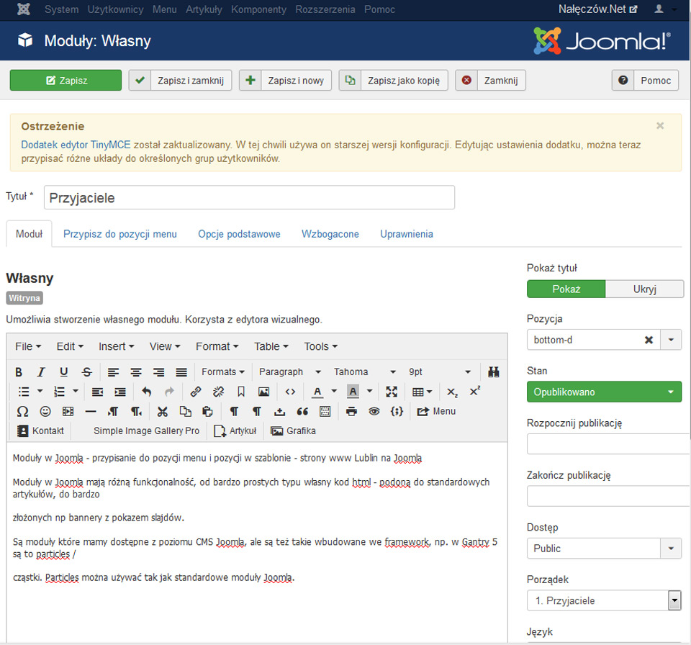This screenshot has height=645, width=691.
Task: Center align text
Action: tap(136, 372)
